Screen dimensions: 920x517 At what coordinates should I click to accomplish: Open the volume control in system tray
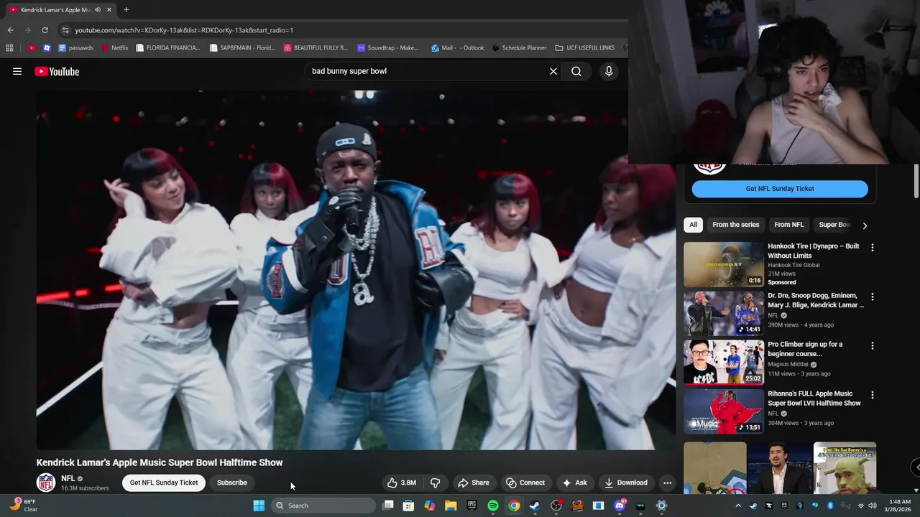[872, 506]
